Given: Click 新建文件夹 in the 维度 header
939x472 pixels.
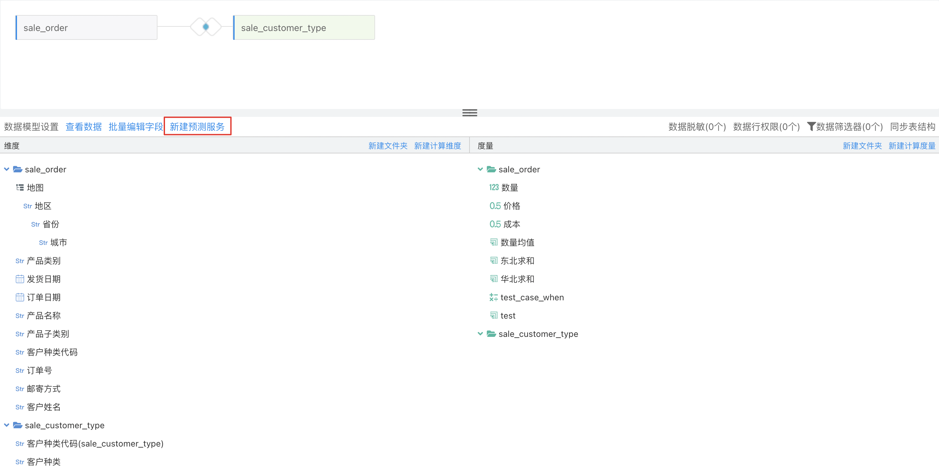Looking at the screenshot, I should (x=388, y=146).
